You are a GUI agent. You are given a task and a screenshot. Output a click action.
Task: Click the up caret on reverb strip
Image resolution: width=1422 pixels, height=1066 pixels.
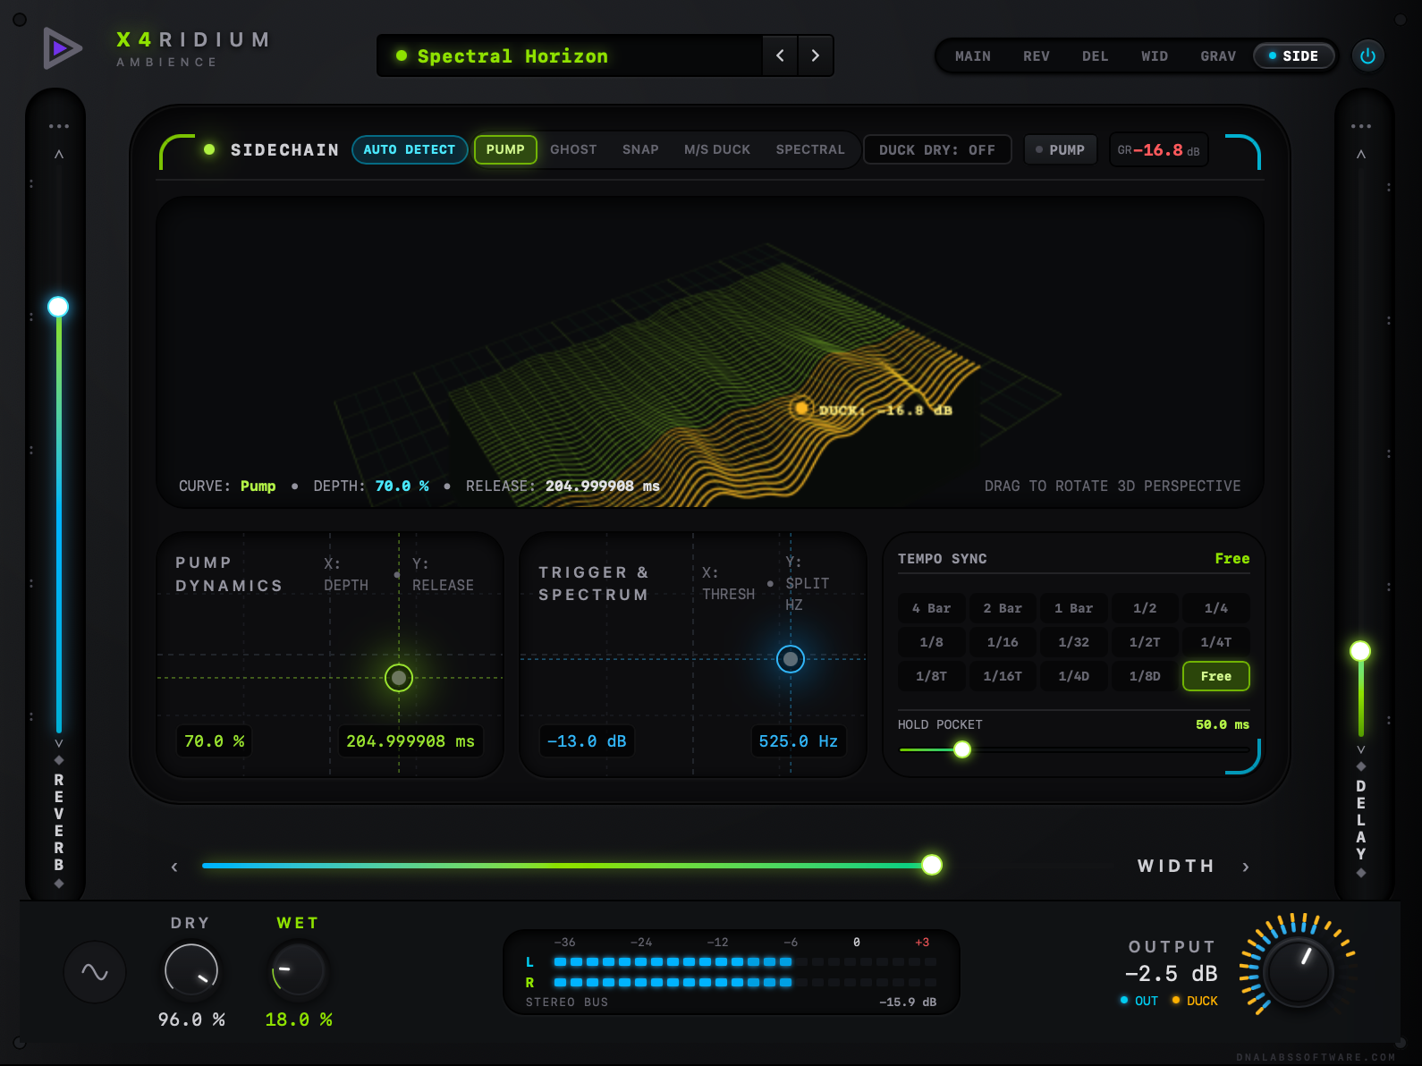click(59, 155)
